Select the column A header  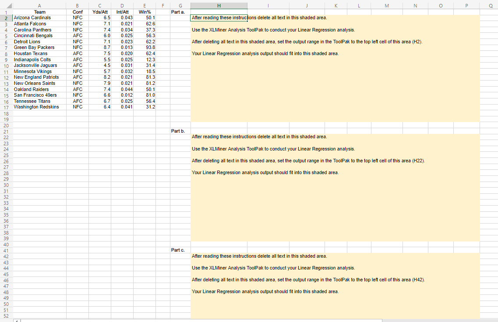coord(39,6)
